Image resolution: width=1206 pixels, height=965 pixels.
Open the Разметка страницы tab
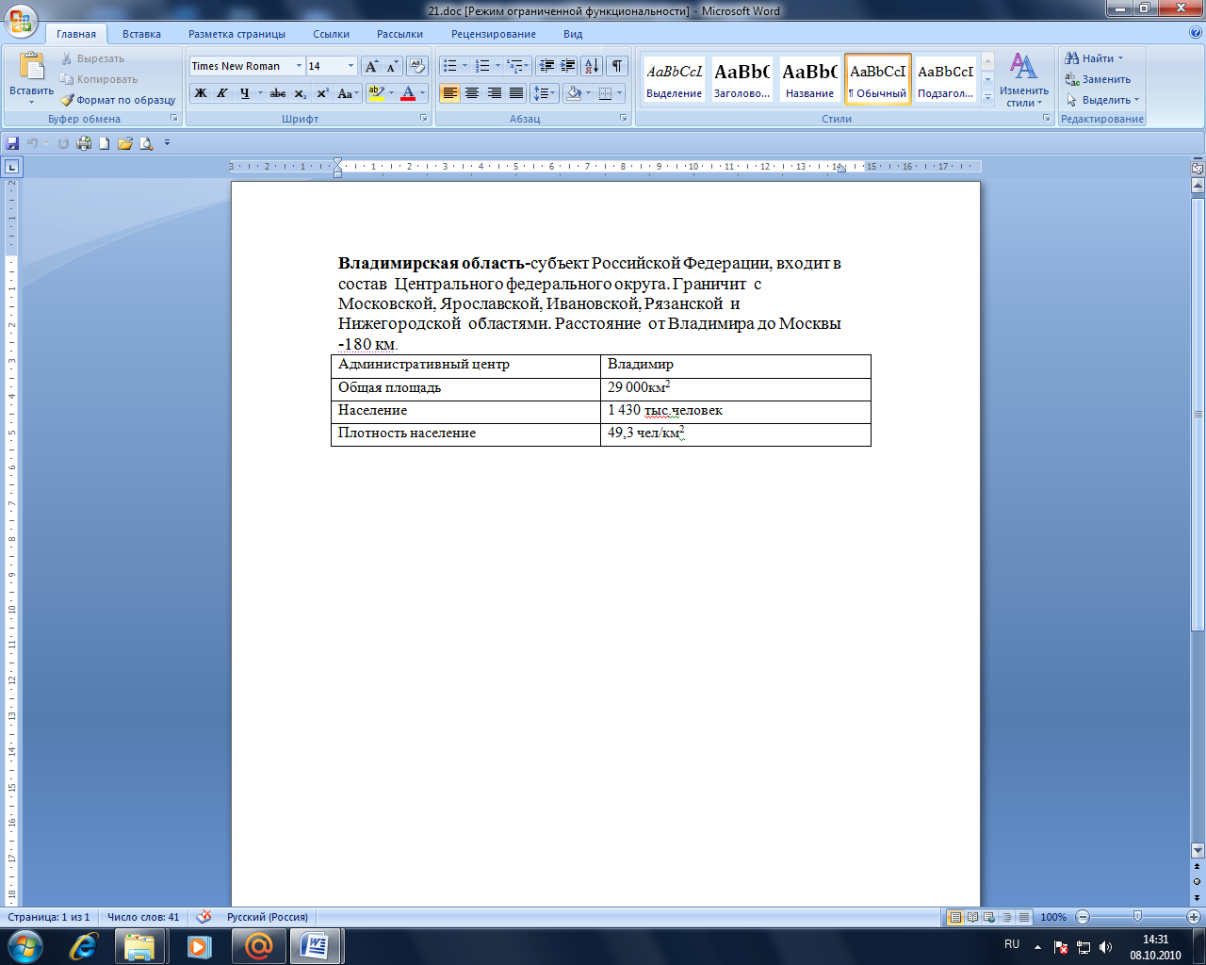click(236, 34)
